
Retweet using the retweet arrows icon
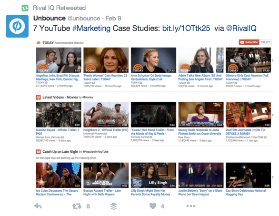pyautogui.click(x=77, y=206)
